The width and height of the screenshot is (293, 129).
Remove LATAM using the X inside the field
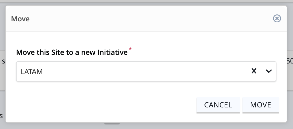click(x=254, y=71)
